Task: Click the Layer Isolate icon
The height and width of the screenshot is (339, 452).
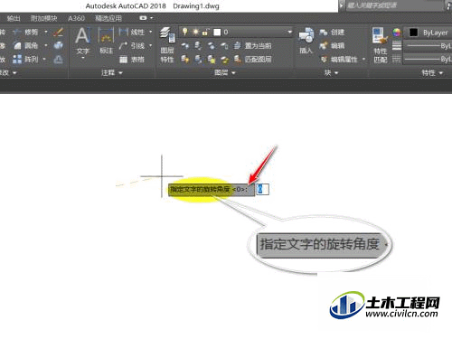Action: 198,45
